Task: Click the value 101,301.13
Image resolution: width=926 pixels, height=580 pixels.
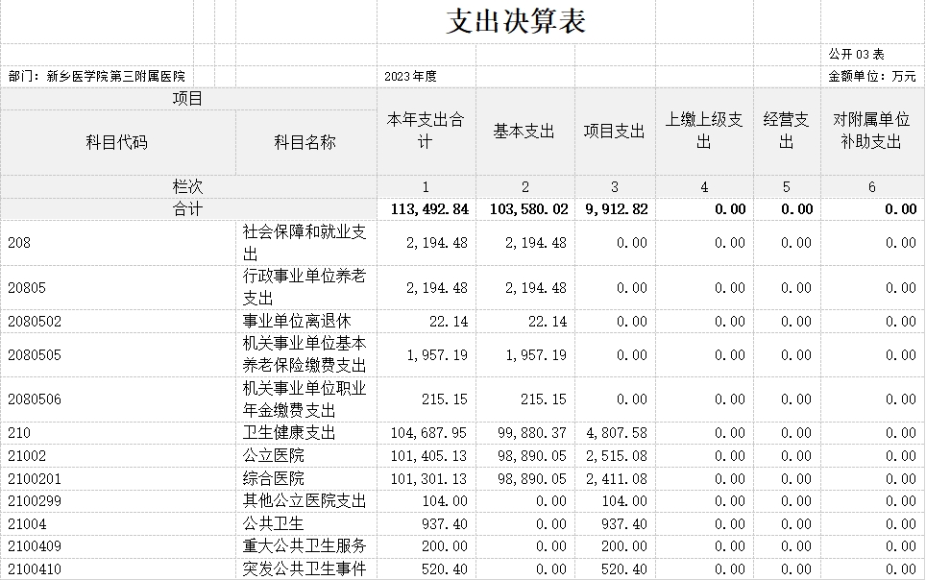Action: point(428,479)
